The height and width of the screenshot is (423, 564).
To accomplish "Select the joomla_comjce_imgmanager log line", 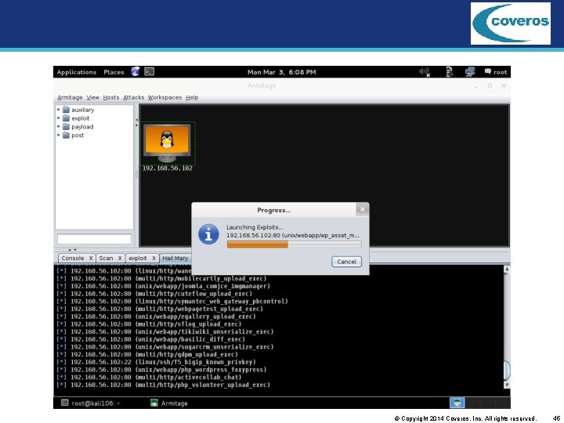I will point(163,287).
